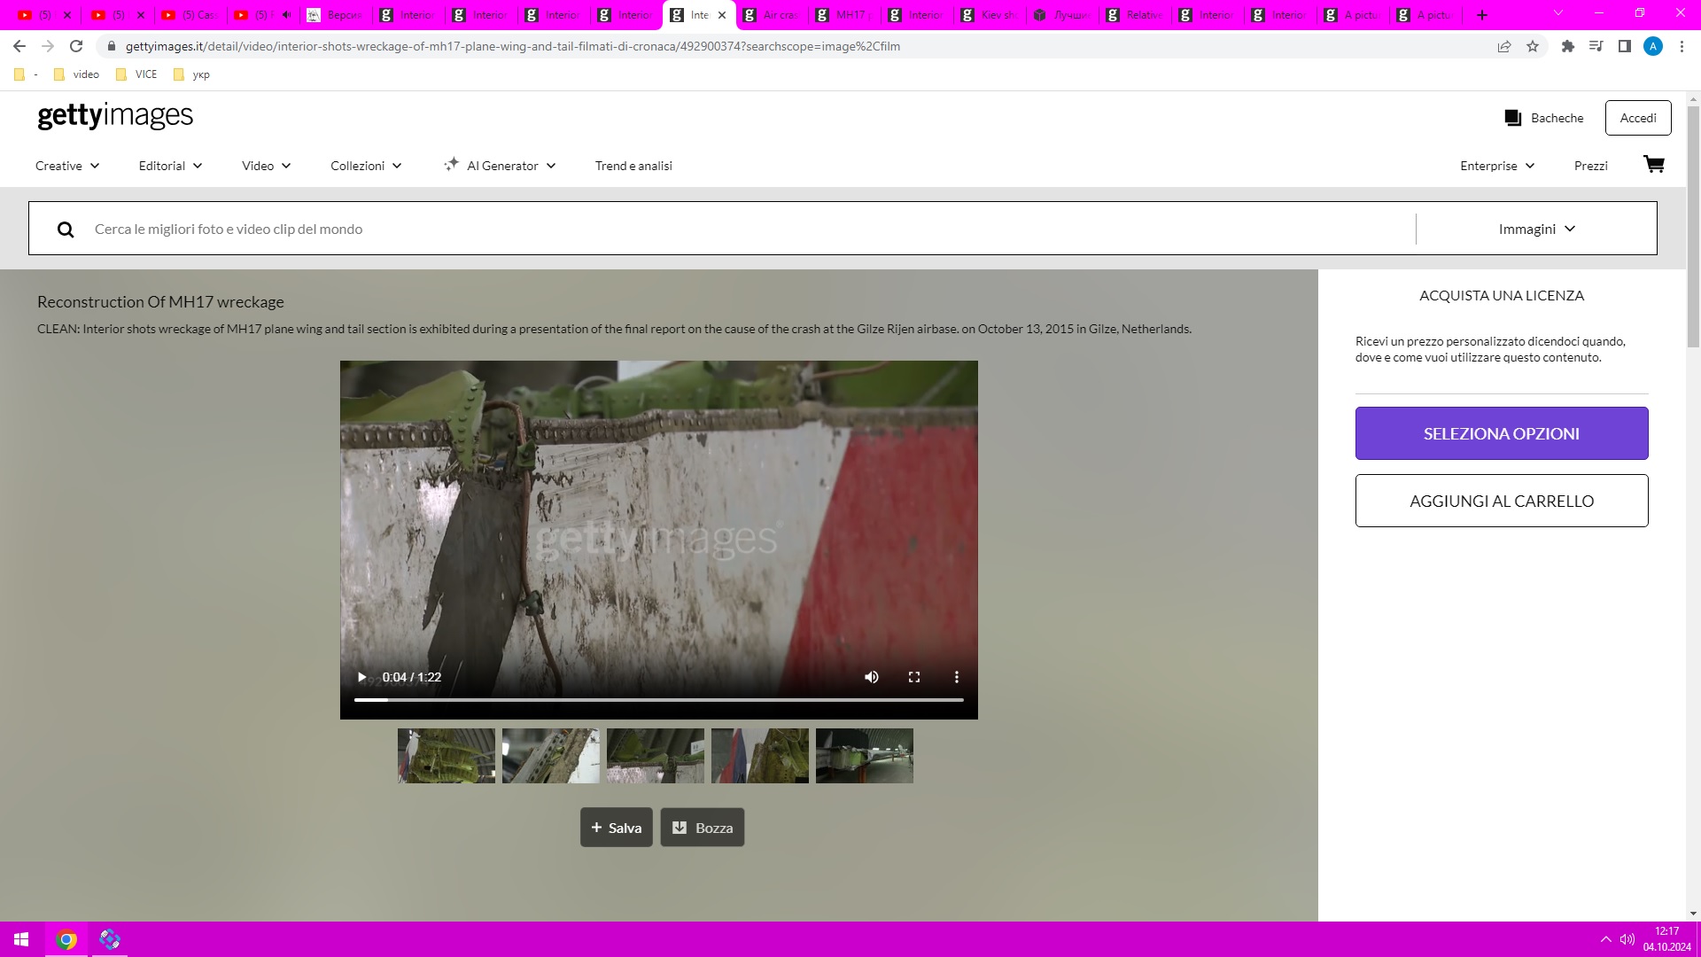The width and height of the screenshot is (1701, 957).
Task: Switch to the Air crash tab
Action: pos(772,15)
